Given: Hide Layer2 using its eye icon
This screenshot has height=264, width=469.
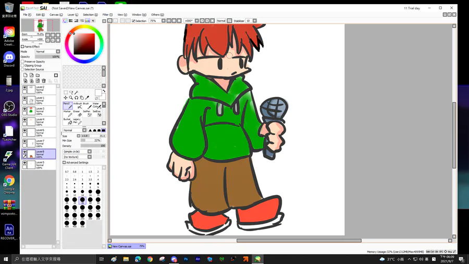Looking at the screenshot, I should point(24,88).
